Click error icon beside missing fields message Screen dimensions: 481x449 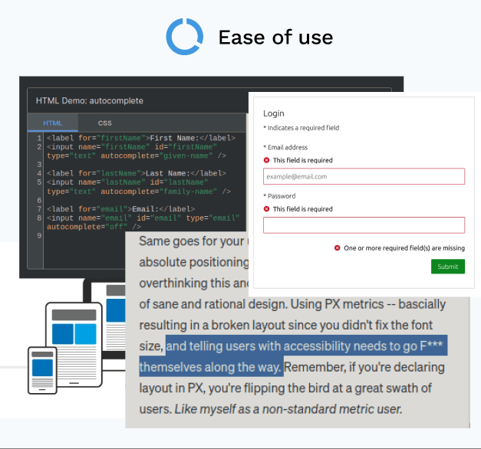(337, 248)
